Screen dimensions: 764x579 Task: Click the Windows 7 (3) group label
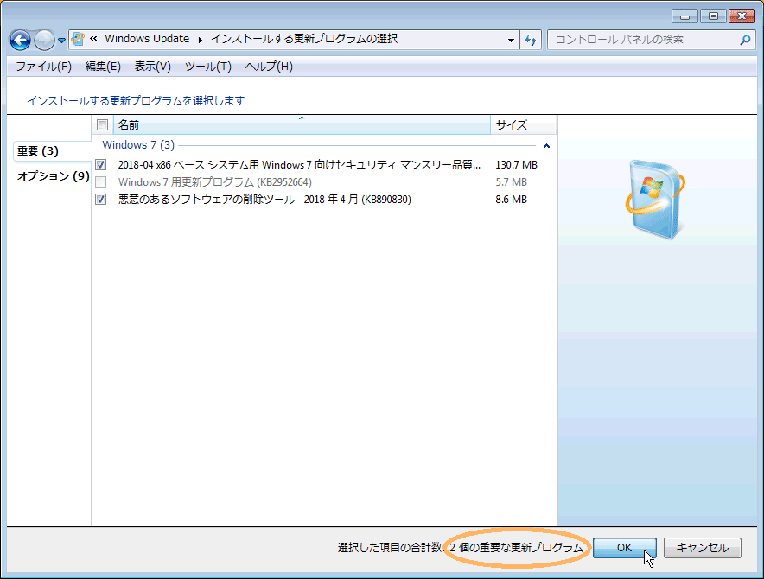click(138, 145)
